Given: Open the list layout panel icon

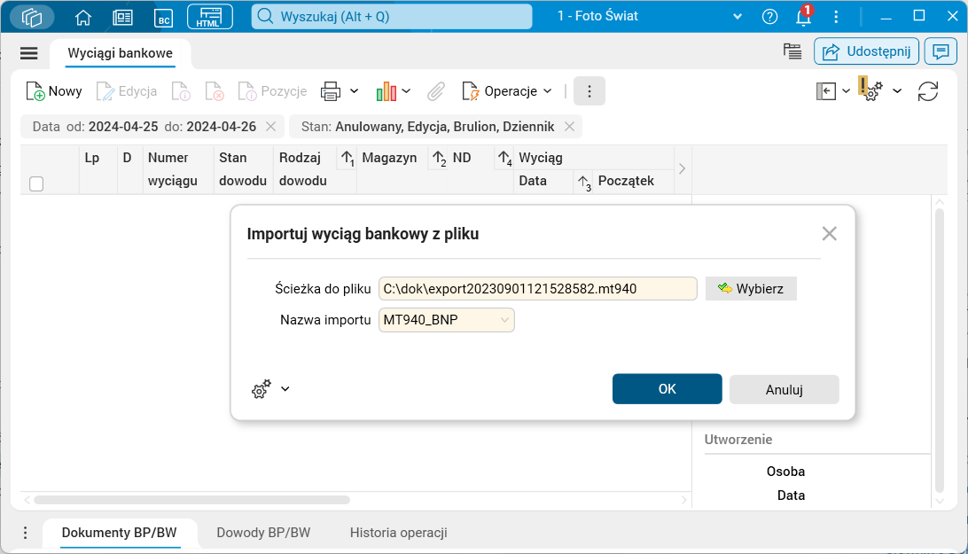Looking at the screenshot, I should [x=792, y=51].
